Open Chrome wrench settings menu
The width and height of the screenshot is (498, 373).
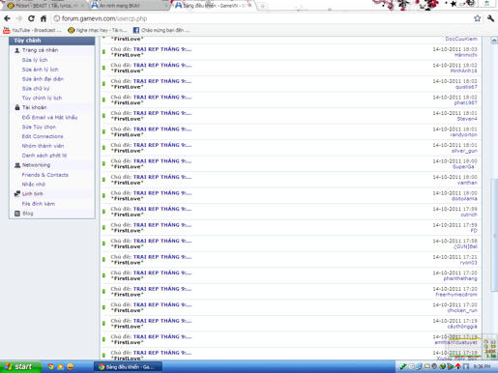click(490, 18)
